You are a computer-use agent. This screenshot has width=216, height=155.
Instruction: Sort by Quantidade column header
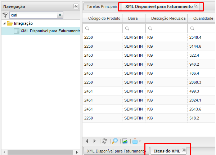click(x=201, y=18)
